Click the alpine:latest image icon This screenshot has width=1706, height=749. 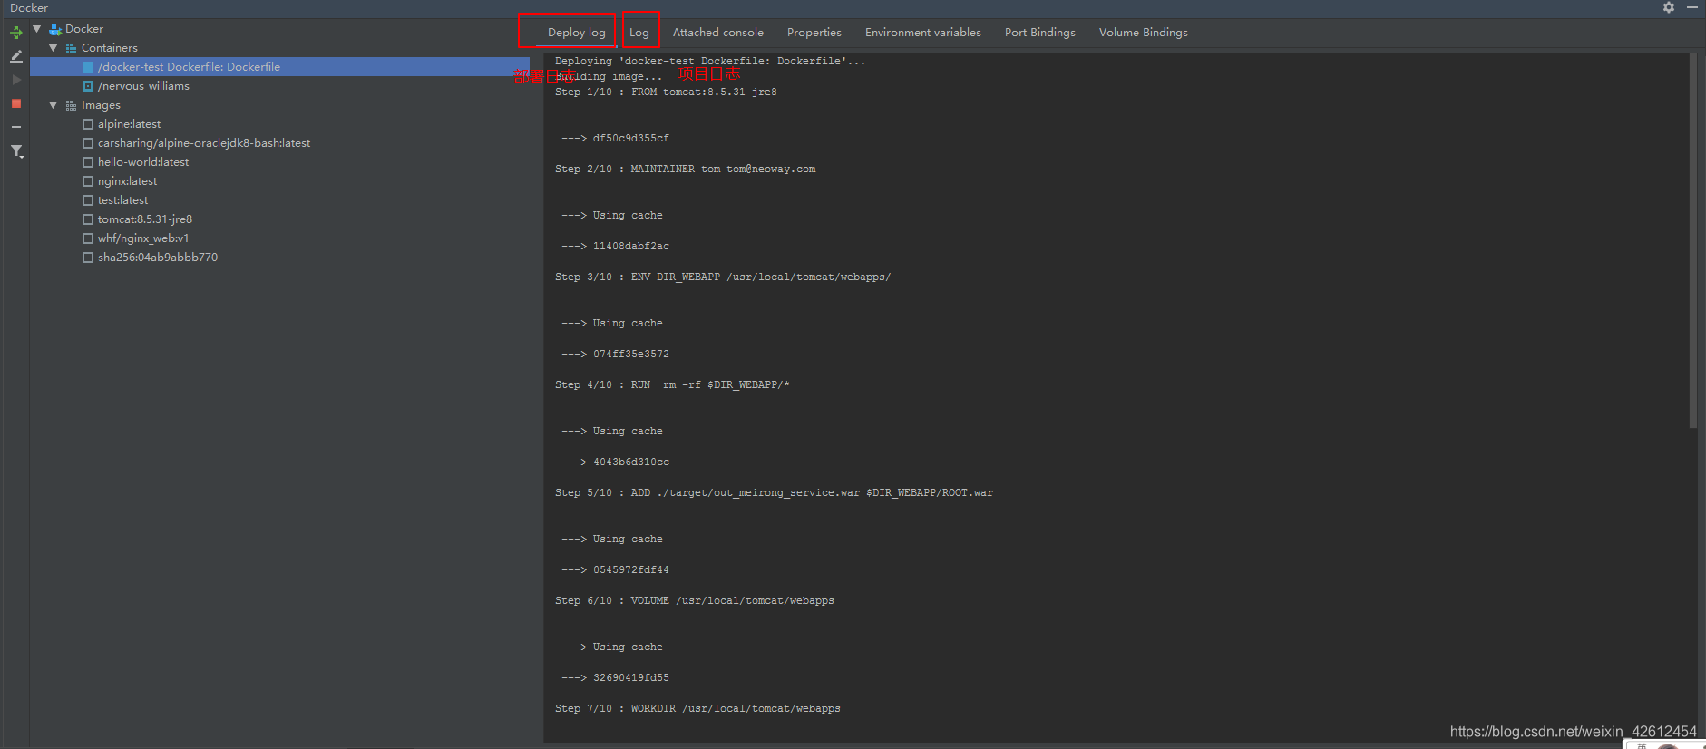coord(88,124)
